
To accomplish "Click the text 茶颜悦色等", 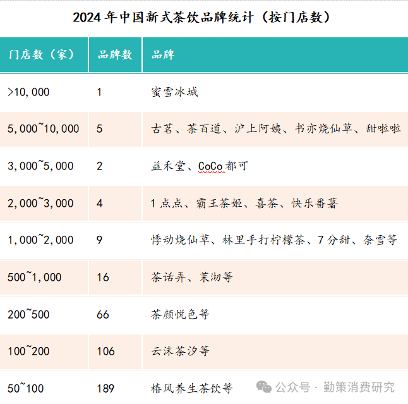I will (x=180, y=314).
